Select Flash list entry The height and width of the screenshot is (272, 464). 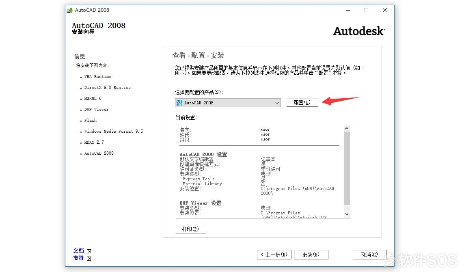[x=90, y=121]
